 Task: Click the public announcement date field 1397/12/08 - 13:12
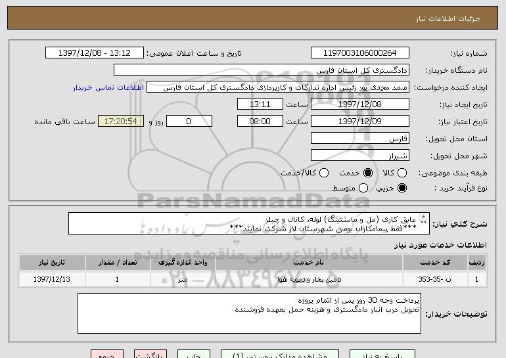click(x=95, y=53)
